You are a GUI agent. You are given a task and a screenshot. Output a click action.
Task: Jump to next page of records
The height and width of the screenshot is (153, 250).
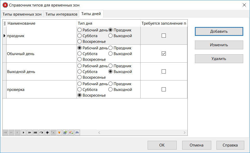[29, 133]
